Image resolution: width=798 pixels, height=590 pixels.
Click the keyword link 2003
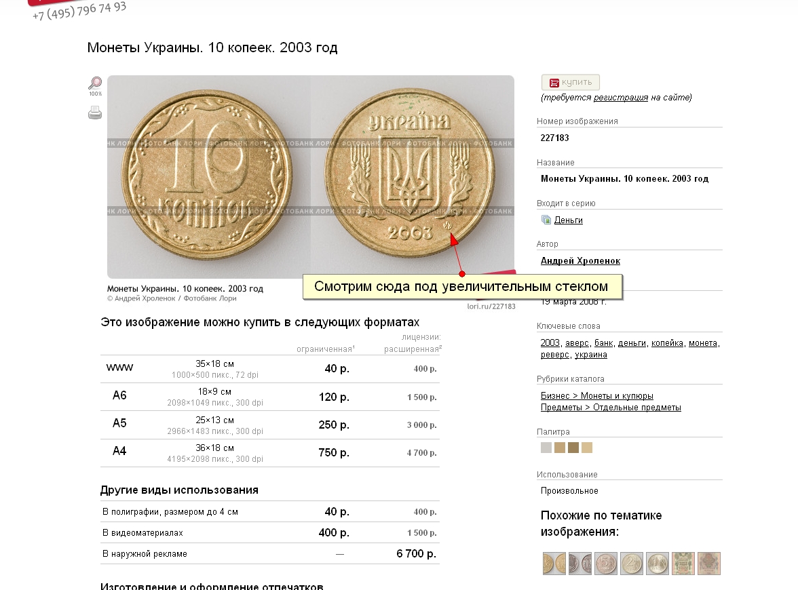(x=550, y=343)
